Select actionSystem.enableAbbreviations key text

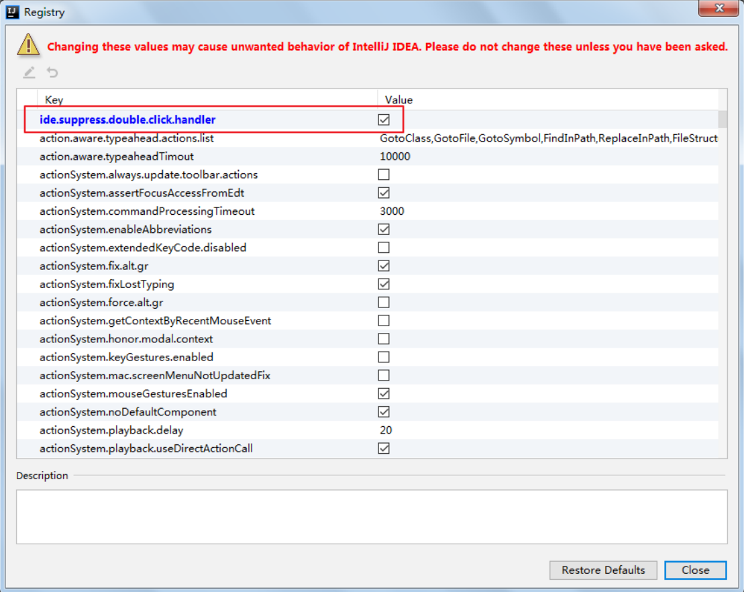click(x=125, y=230)
